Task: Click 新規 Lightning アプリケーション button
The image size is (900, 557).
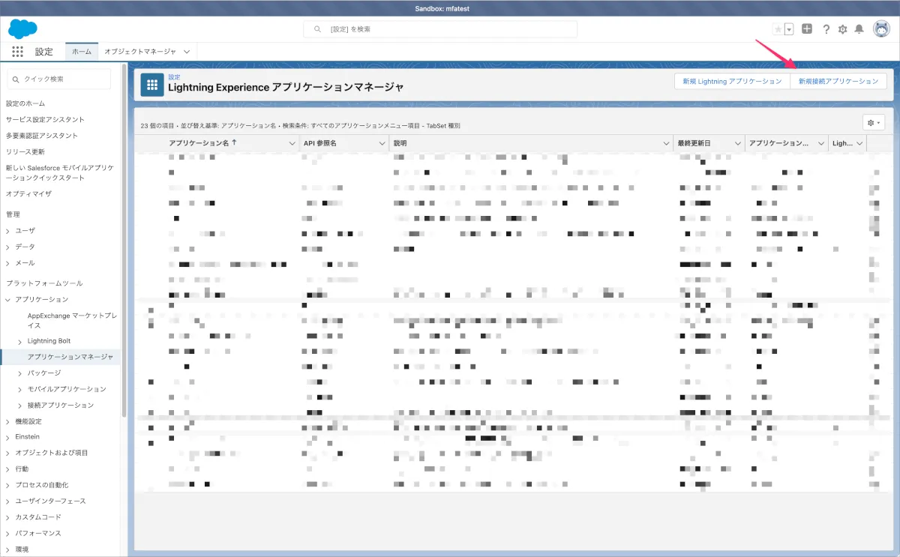Action: click(x=732, y=81)
